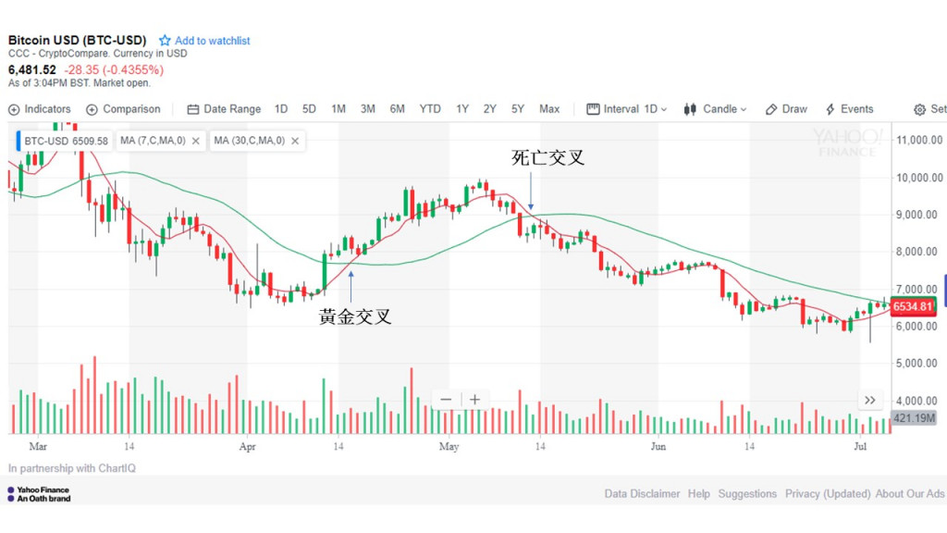Click the Draw pencil icon
The height and width of the screenshot is (533, 947).
tap(770, 109)
